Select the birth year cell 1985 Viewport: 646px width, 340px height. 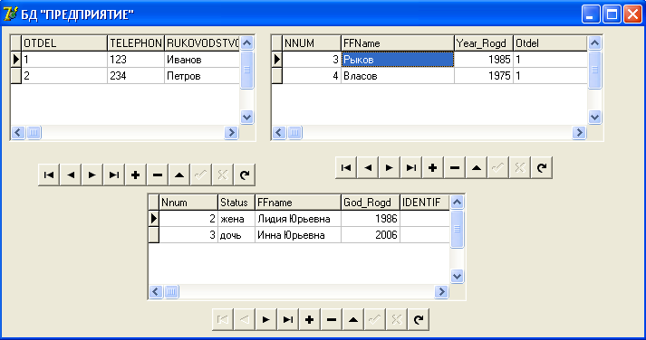484,60
